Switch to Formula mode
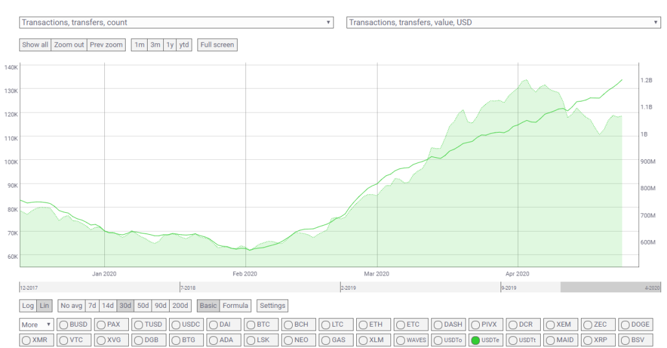The width and height of the screenshot is (667, 348). click(x=235, y=305)
